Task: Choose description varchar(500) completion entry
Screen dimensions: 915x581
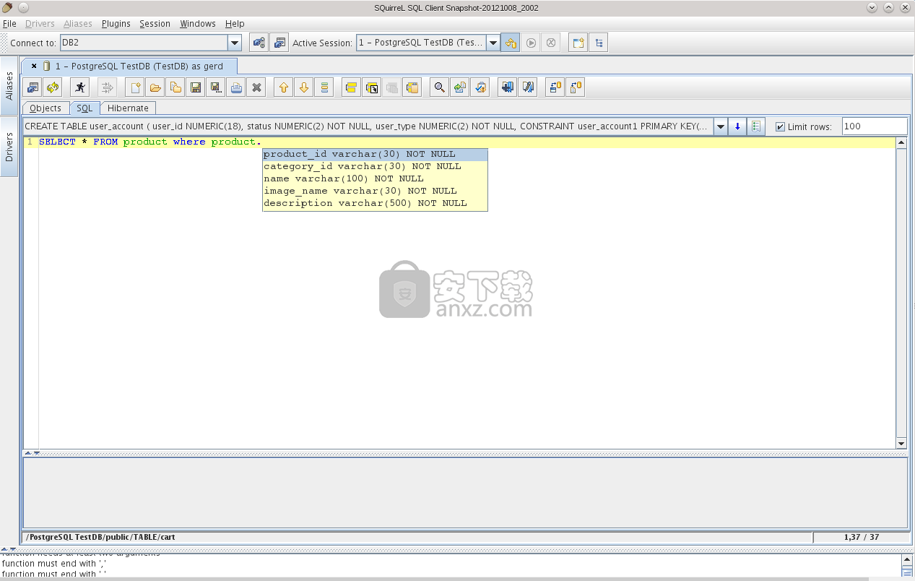Action: [375, 203]
